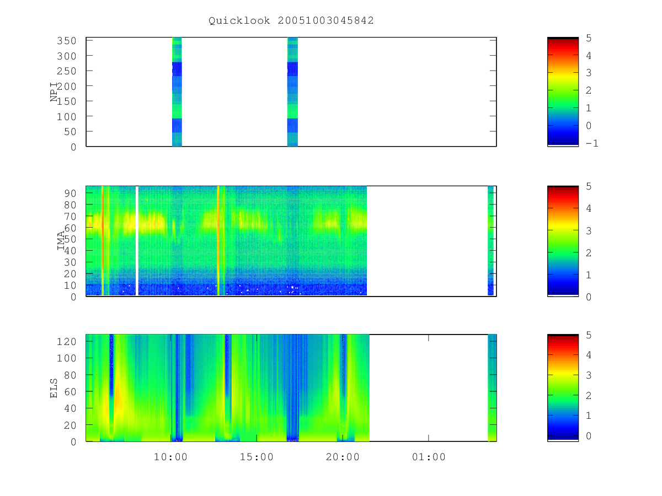Screen dimensions: 662x496
Task: Click the 80 tick on the ELS axis
Action: pyautogui.click(x=70, y=375)
